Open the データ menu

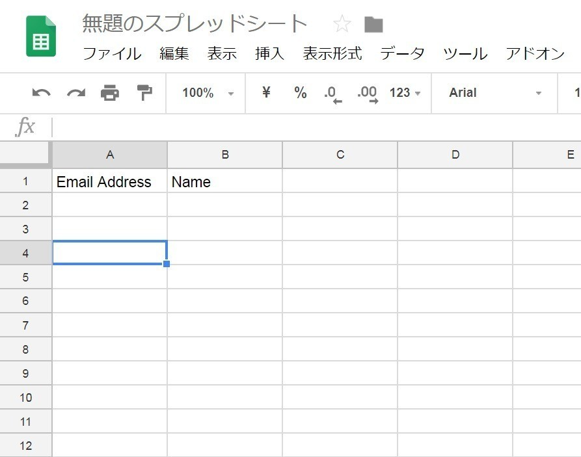(402, 54)
